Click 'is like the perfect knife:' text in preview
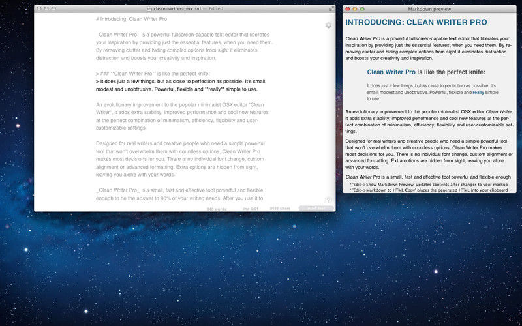 pos(451,72)
